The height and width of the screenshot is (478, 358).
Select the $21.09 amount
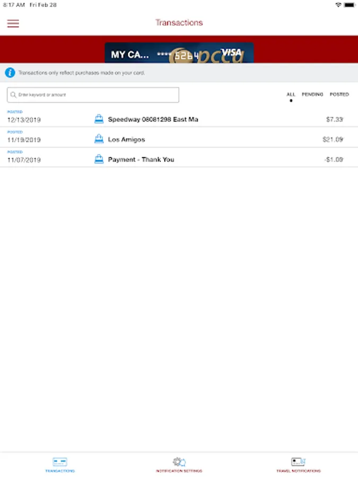tap(333, 140)
